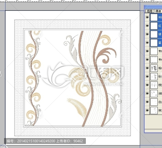This screenshot has width=162, height=148.
Task: Toggle eye icon of the 浅 channel
Action: click(x=147, y=93)
